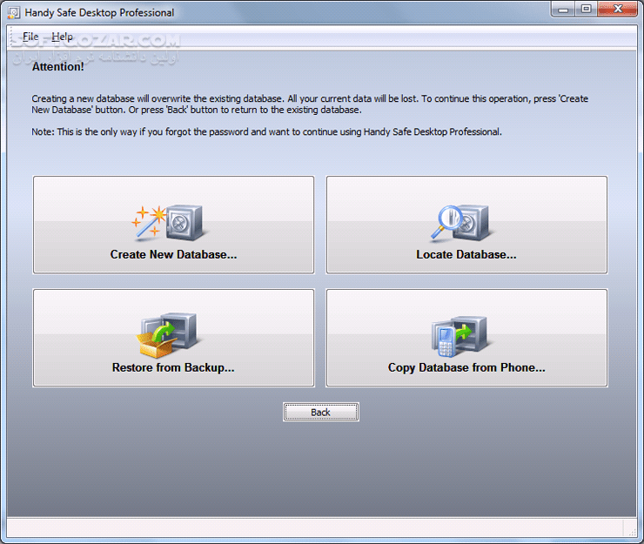Click the 'Attention!' heading
This screenshot has height=544, width=644.
pos(58,66)
